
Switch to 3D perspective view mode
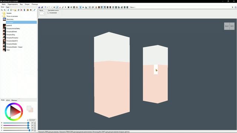[80, 7]
